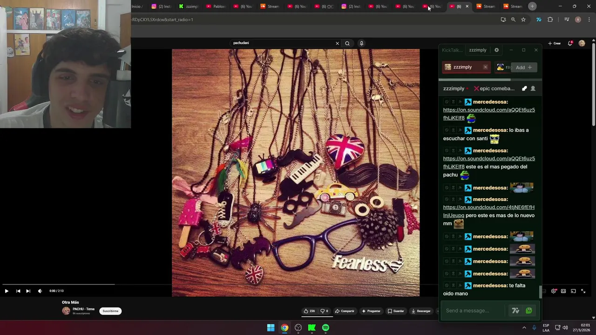596x335 pixels.
Task: Click the first soundcloud aQQEt6uz5 link
Action: click(489, 114)
